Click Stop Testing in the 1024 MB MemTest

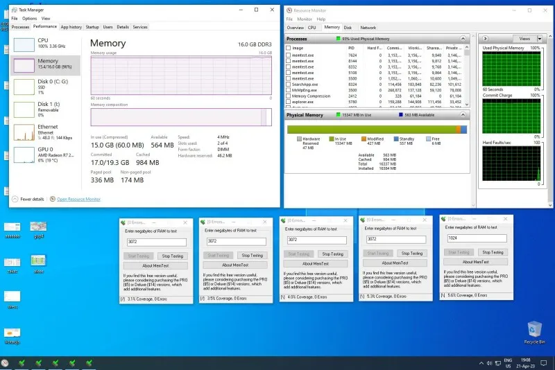pos(493,252)
